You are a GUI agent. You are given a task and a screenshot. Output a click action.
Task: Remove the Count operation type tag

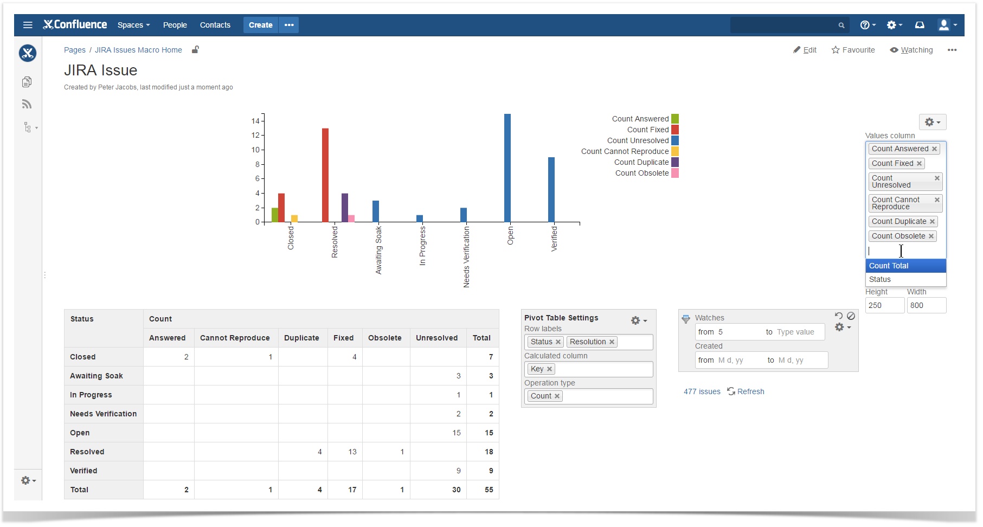[557, 396]
